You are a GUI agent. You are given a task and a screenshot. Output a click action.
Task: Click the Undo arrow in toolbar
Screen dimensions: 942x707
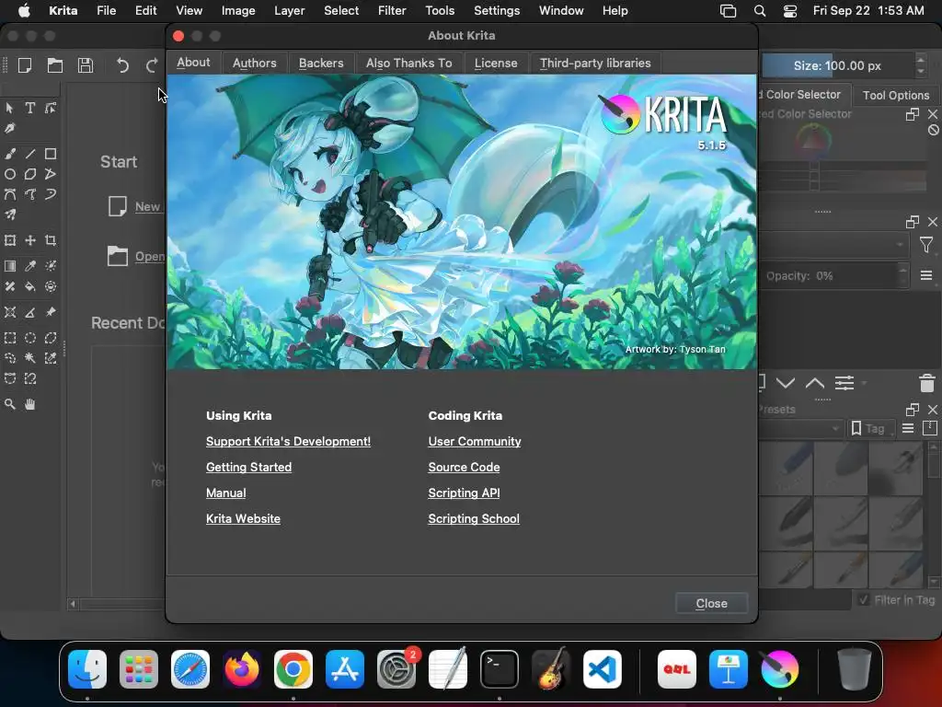pos(122,65)
